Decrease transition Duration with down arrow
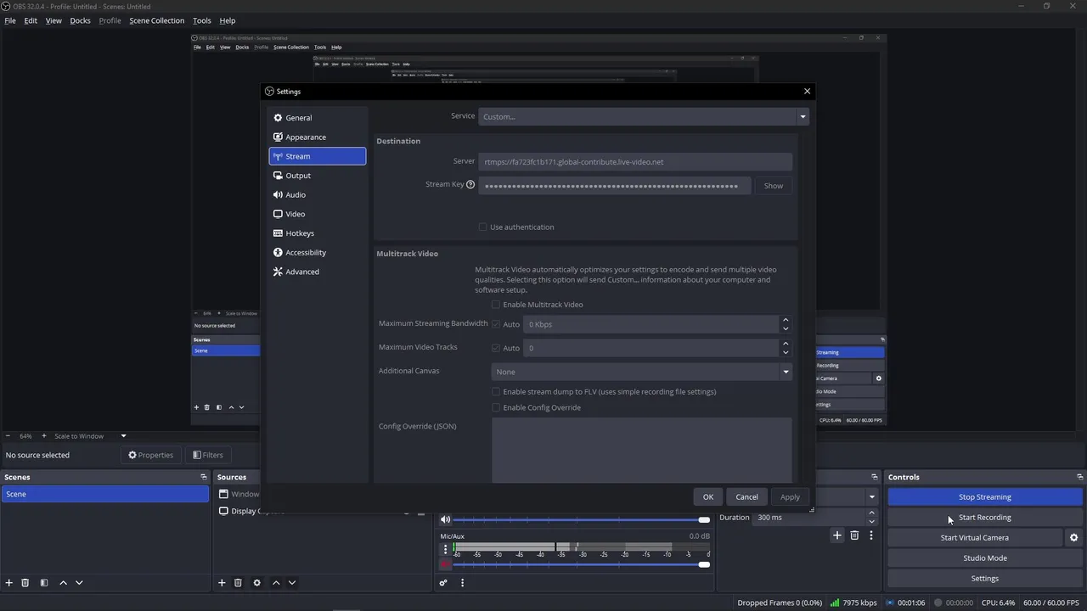Viewport: 1087px width, 611px height. point(871,521)
